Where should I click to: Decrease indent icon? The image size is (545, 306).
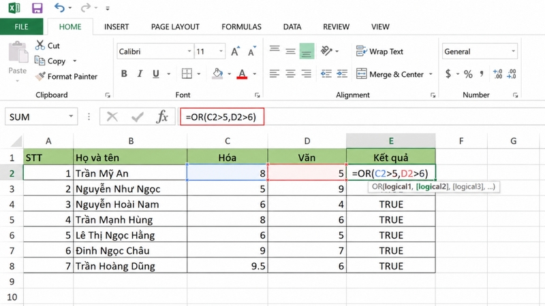326,73
